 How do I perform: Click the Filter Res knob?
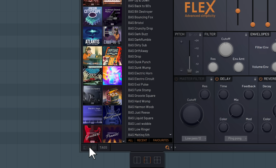(213, 67)
